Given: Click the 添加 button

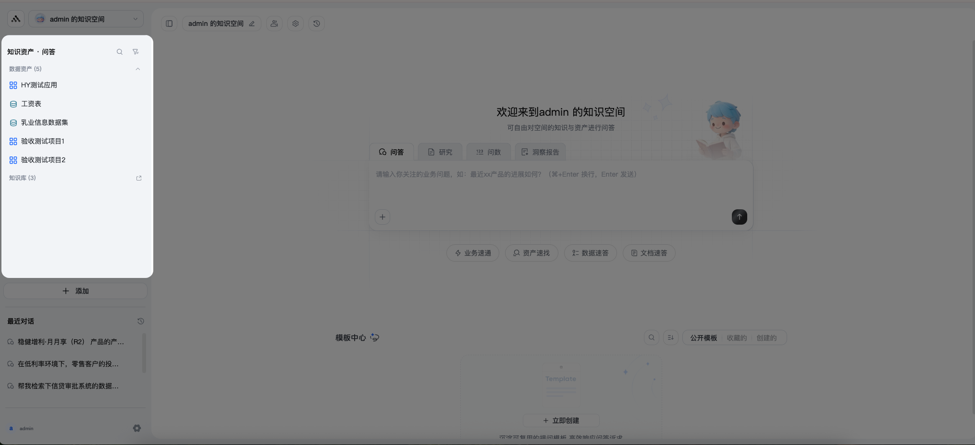Looking at the screenshot, I should point(75,291).
